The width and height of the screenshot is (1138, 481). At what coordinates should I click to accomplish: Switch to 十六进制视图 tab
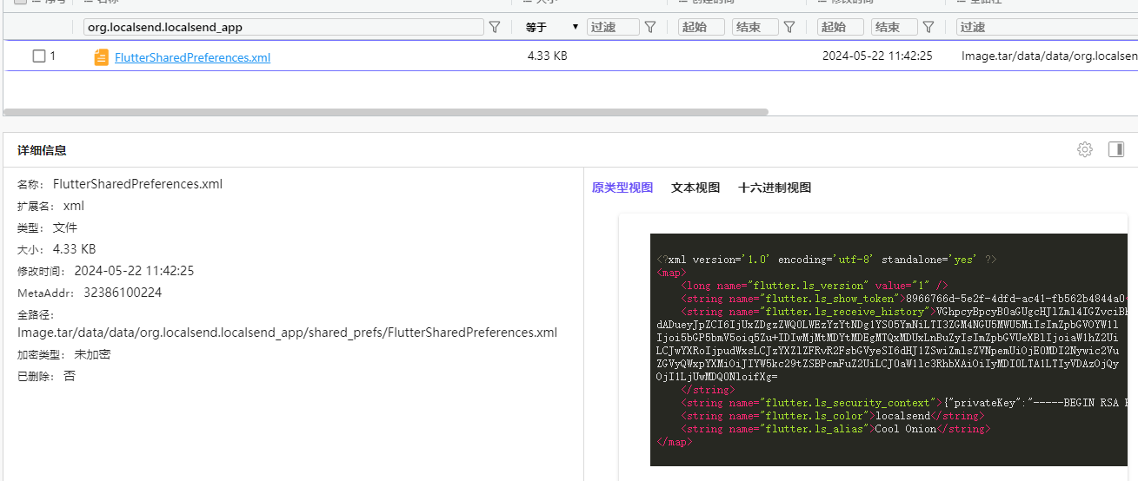point(775,188)
